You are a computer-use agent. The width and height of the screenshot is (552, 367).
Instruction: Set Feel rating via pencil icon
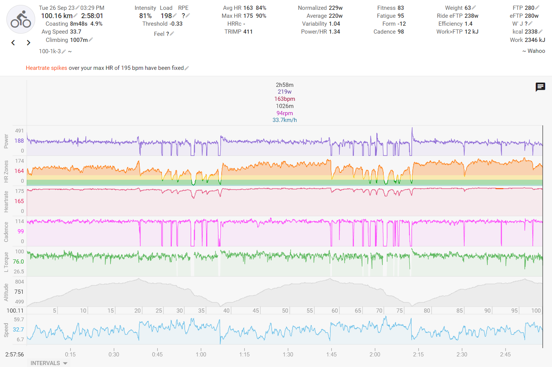pos(172,34)
